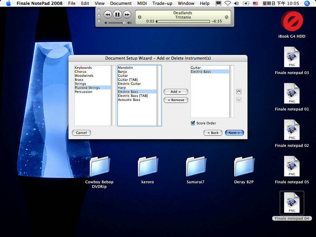316x237 pixels.
Task: Move selected instrument up with arrow button
Action: [x=239, y=92]
